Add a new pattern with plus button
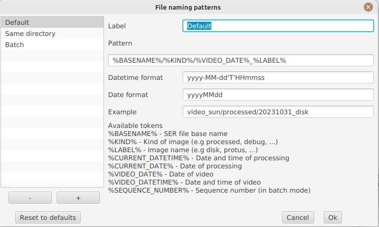This screenshot has height=227, width=379. click(78, 198)
